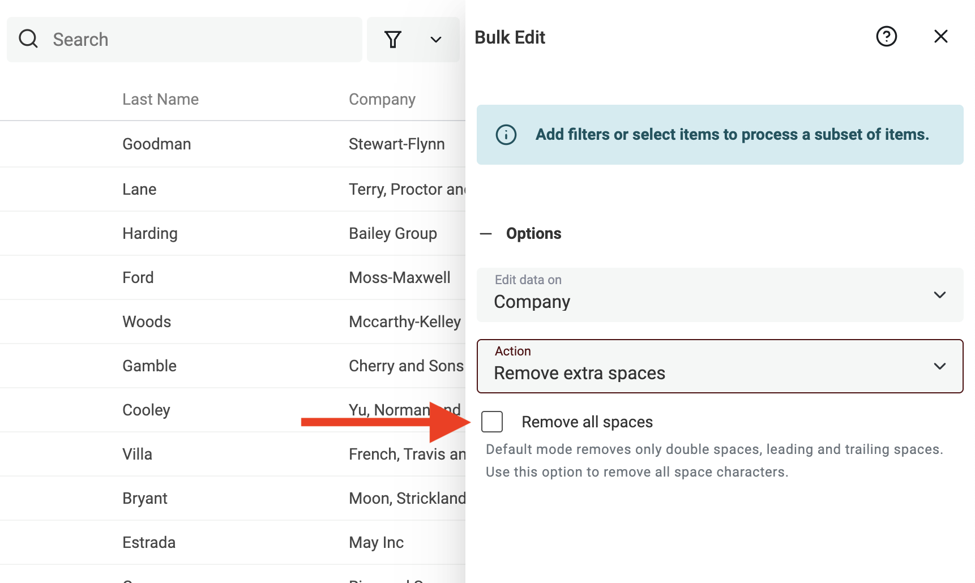The image size is (975, 583).
Task: Select the Bailey Group company cell
Action: pos(392,233)
